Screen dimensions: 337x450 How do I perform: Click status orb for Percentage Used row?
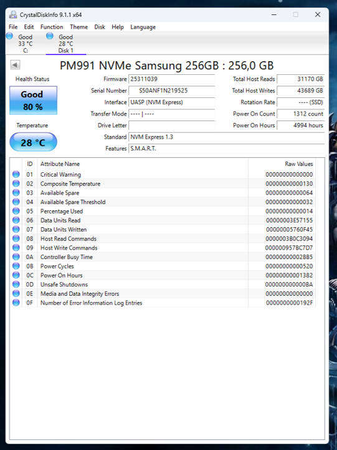[x=16, y=211]
